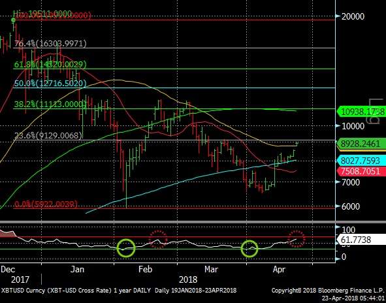Screen dimensions: 386x303
Task: Click the Mar month label on time axis
Action: (212, 269)
